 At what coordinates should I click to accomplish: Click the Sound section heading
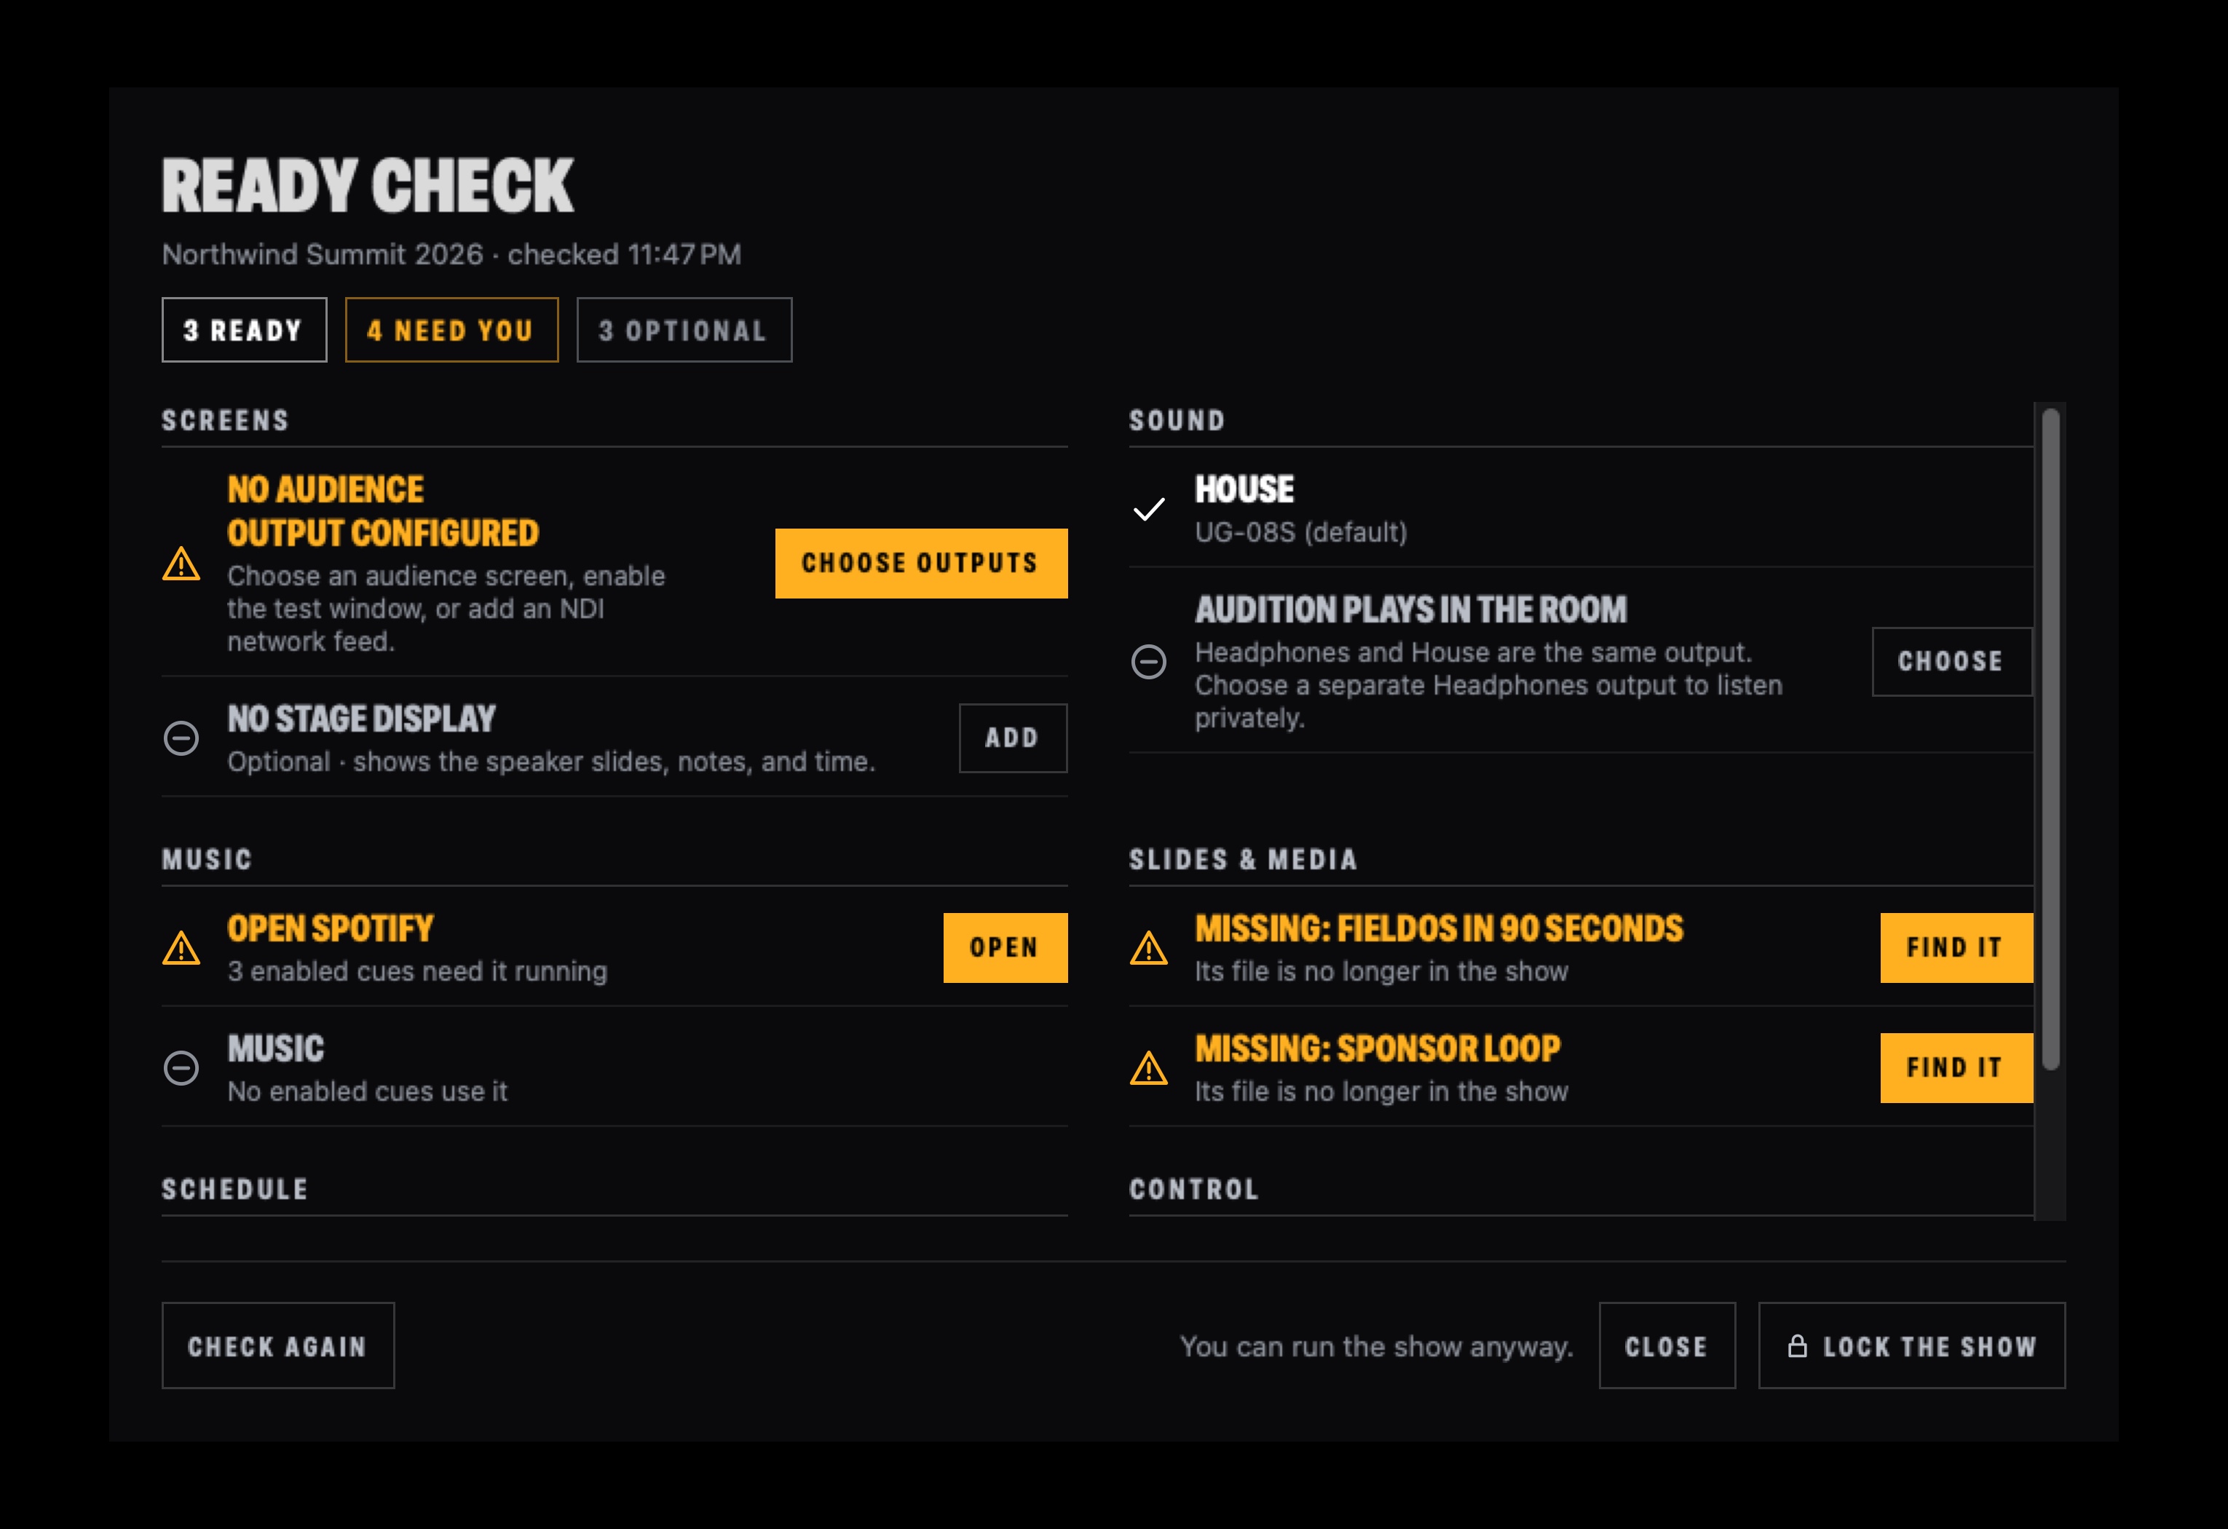[x=1177, y=421]
